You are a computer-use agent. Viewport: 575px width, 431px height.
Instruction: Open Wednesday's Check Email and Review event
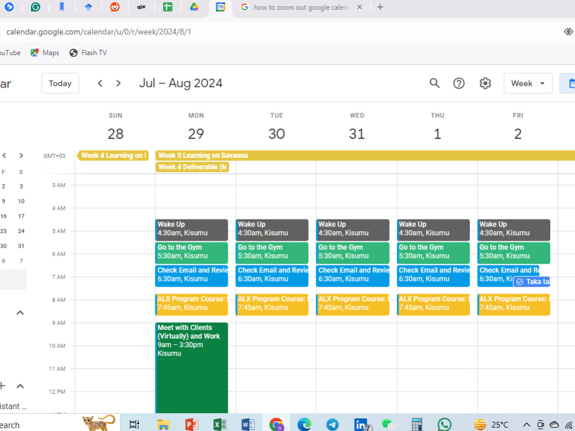(x=352, y=276)
